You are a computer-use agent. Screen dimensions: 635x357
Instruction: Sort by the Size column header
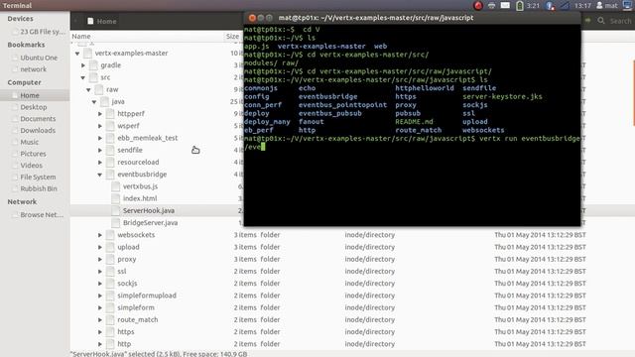[232, 36]
